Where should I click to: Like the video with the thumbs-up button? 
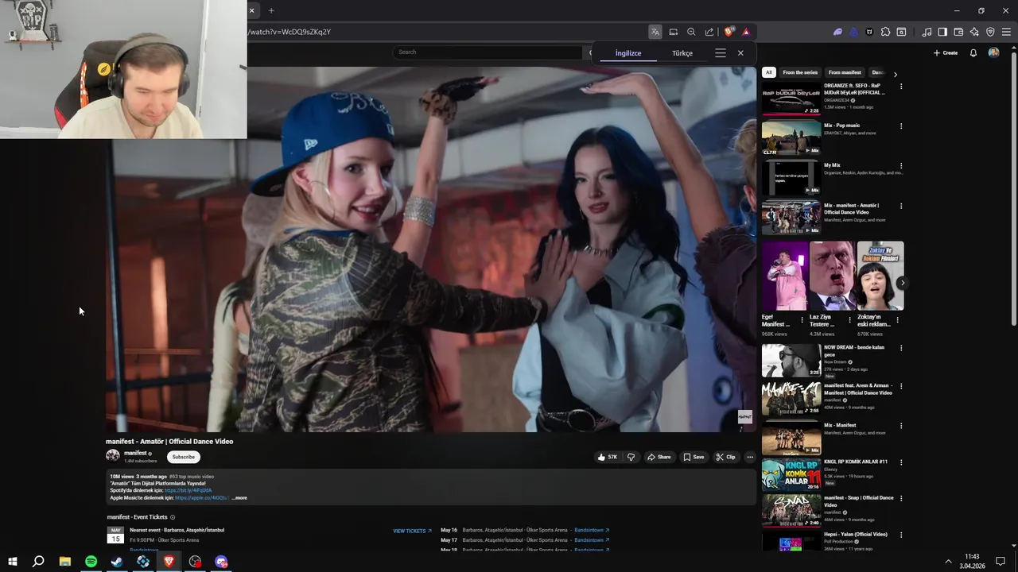pos(608,457)
